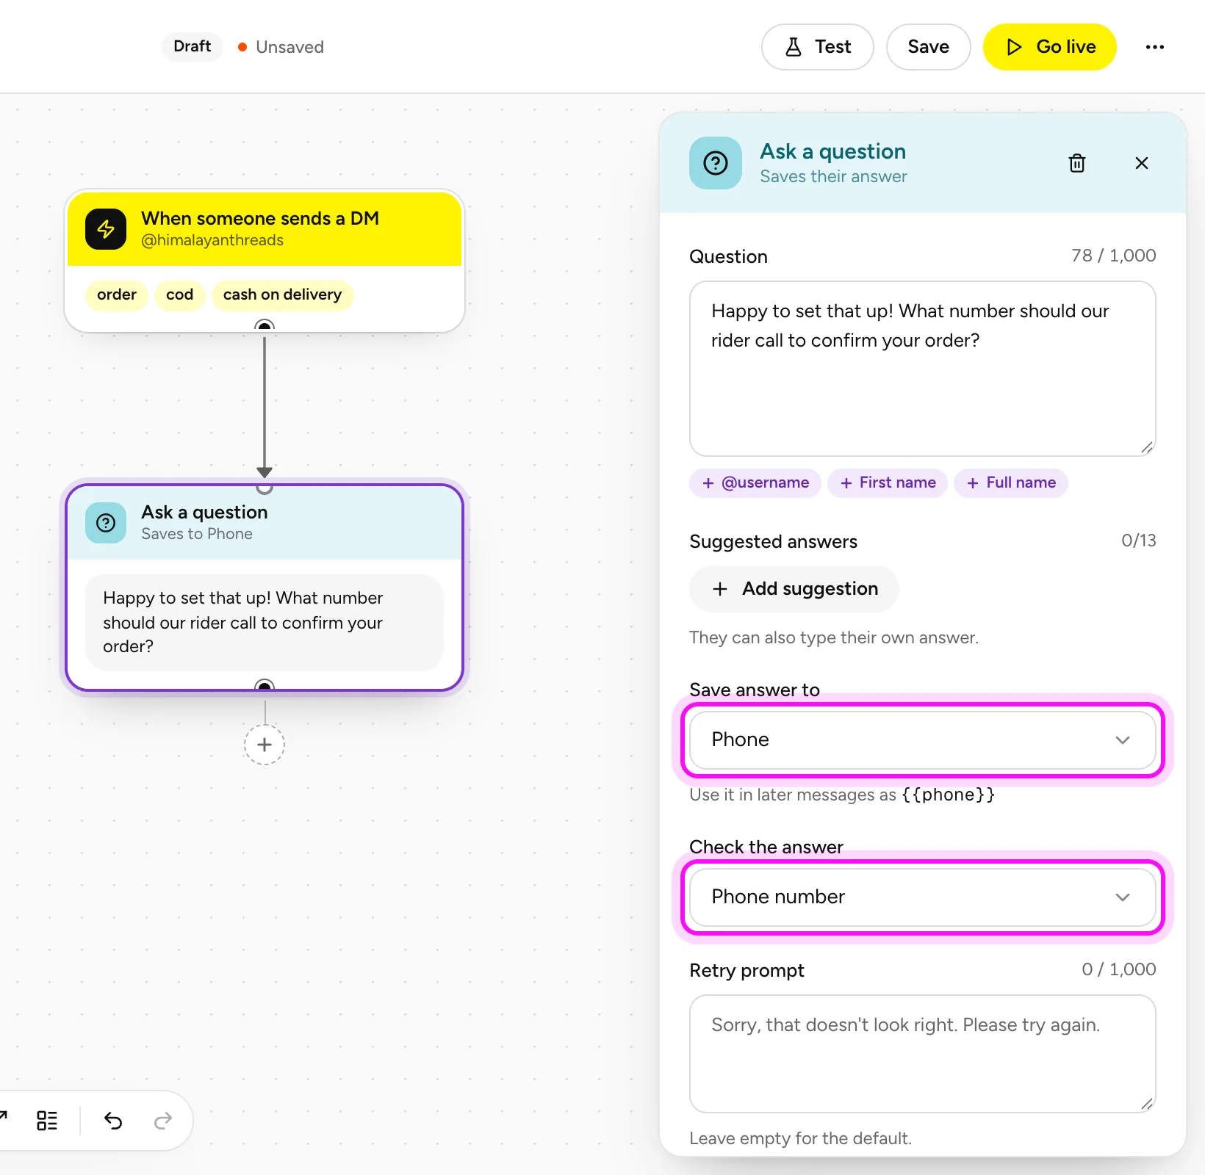Viewport: 1205px width, 1175px height.
Task: Click into the Retry prompt text area
Action: [923, 1054]
